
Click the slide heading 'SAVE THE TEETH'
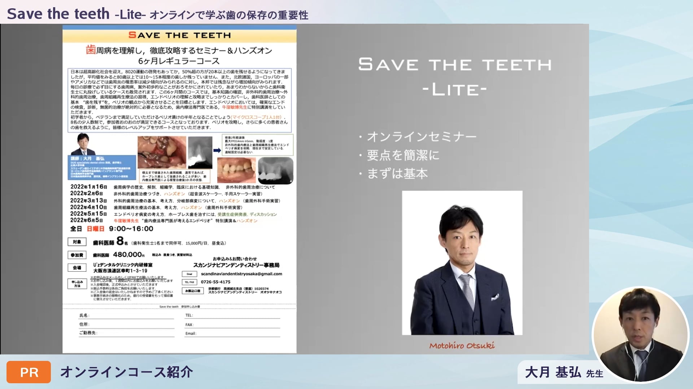455,64
